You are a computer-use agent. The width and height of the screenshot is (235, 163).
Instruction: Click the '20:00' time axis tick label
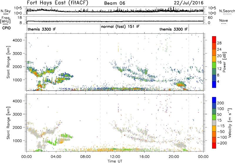point(174,157)
